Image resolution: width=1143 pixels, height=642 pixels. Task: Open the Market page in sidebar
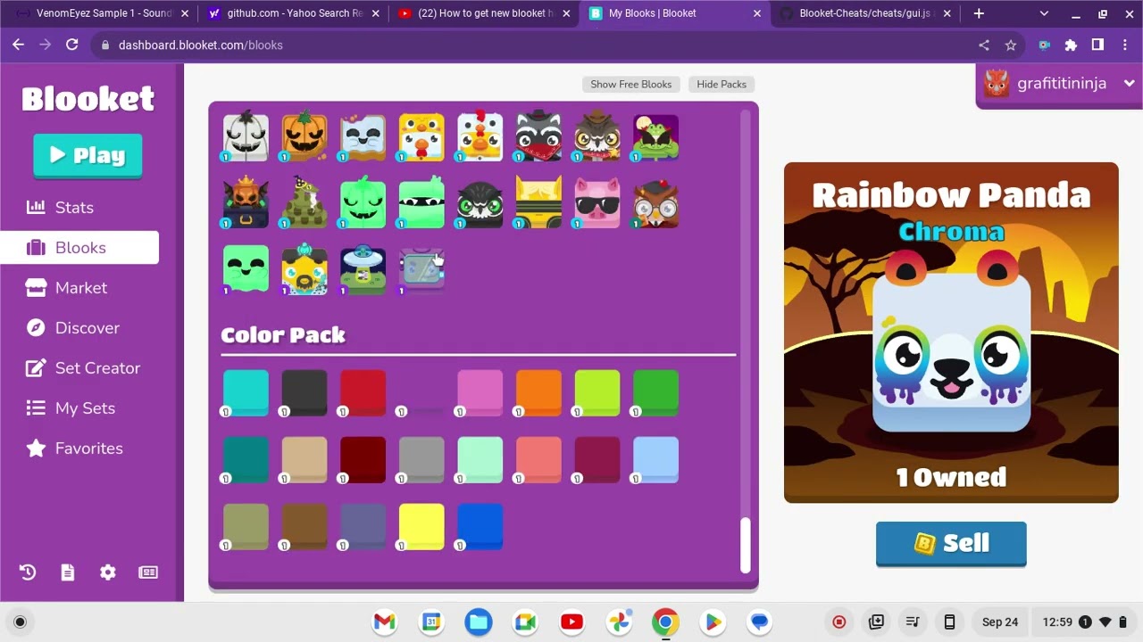[80, 288]
